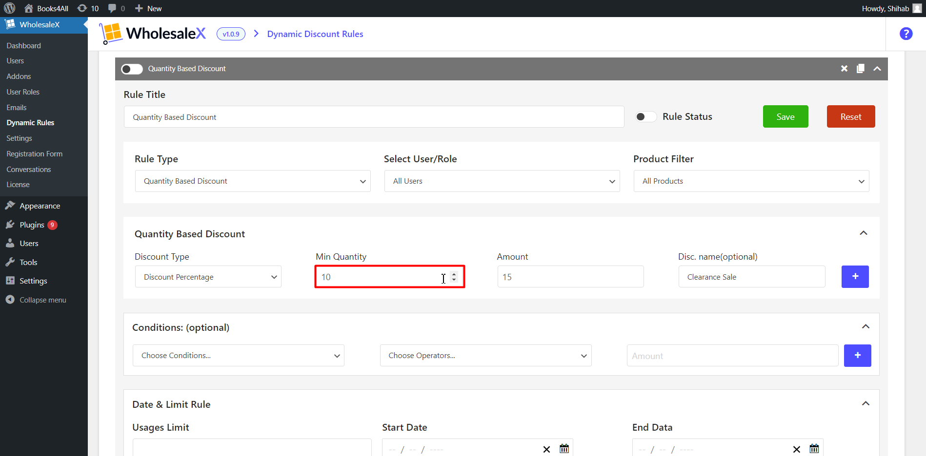This screenshot has height=456, width=926.
Task: Collapse the Quantity Based Discount section
Action: pos(864,233)
